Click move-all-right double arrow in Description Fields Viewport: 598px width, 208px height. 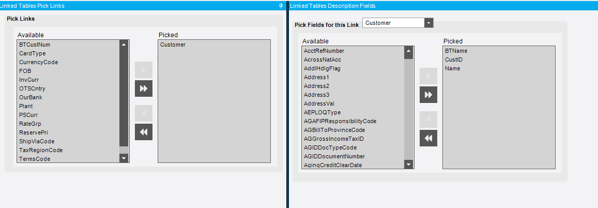point(428,95)
